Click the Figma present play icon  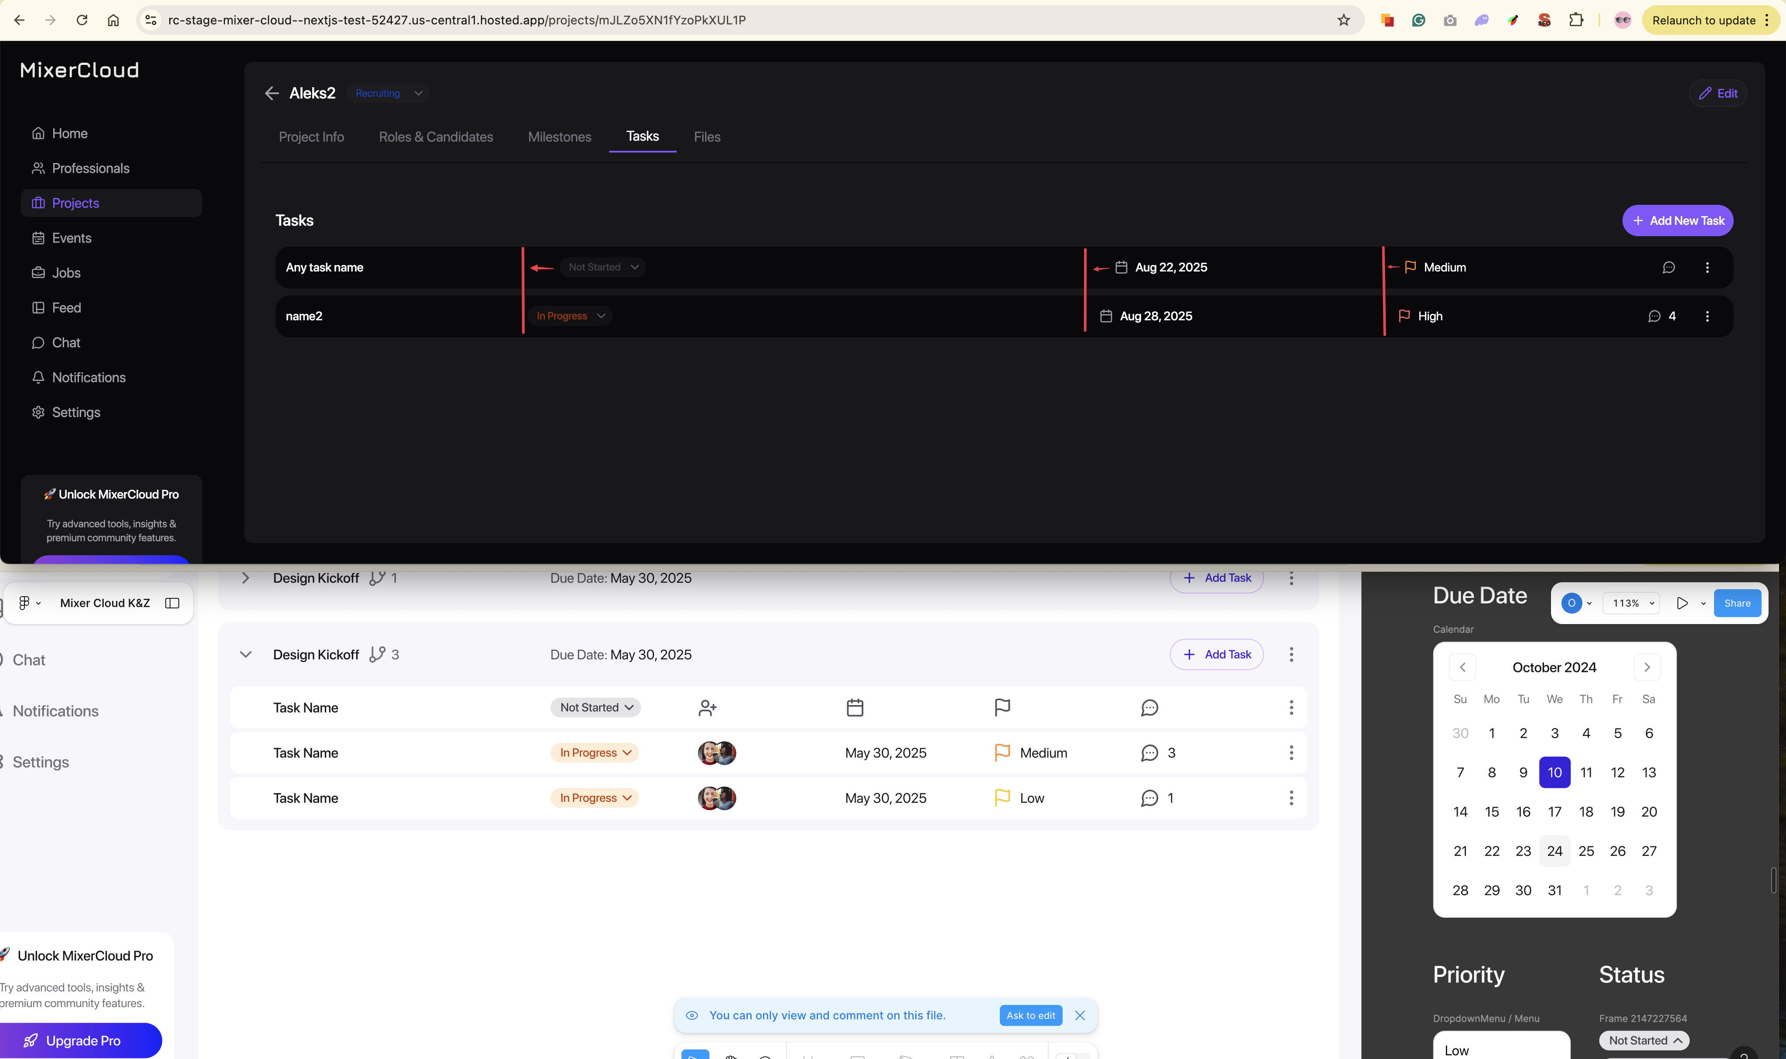(1682, 603)
